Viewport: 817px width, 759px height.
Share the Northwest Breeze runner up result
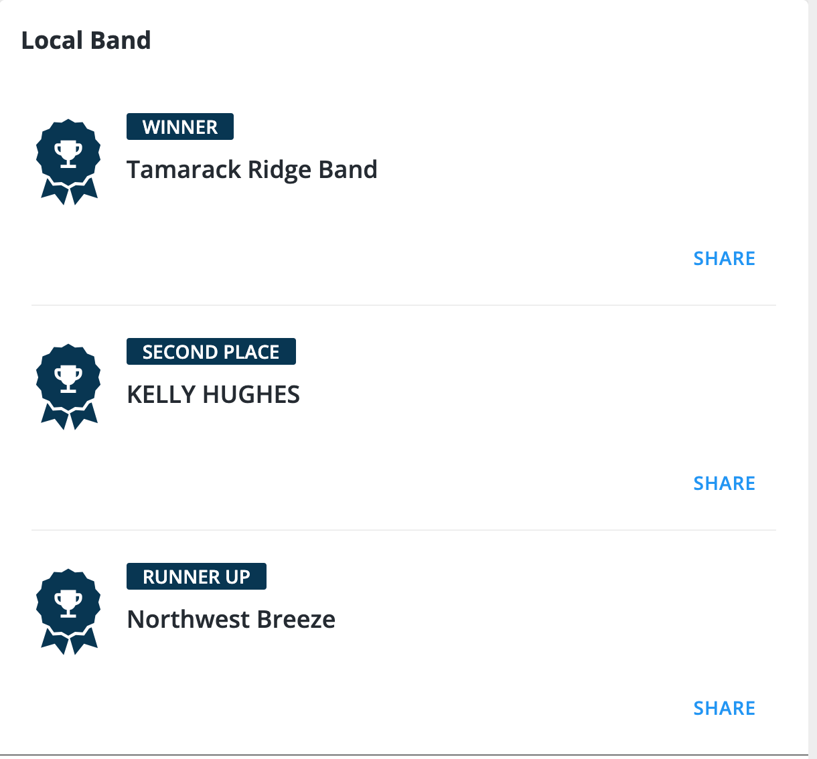tap(724, 708)
